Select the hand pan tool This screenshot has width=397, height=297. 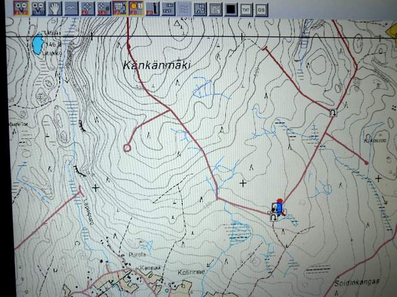tap(55, 8)
